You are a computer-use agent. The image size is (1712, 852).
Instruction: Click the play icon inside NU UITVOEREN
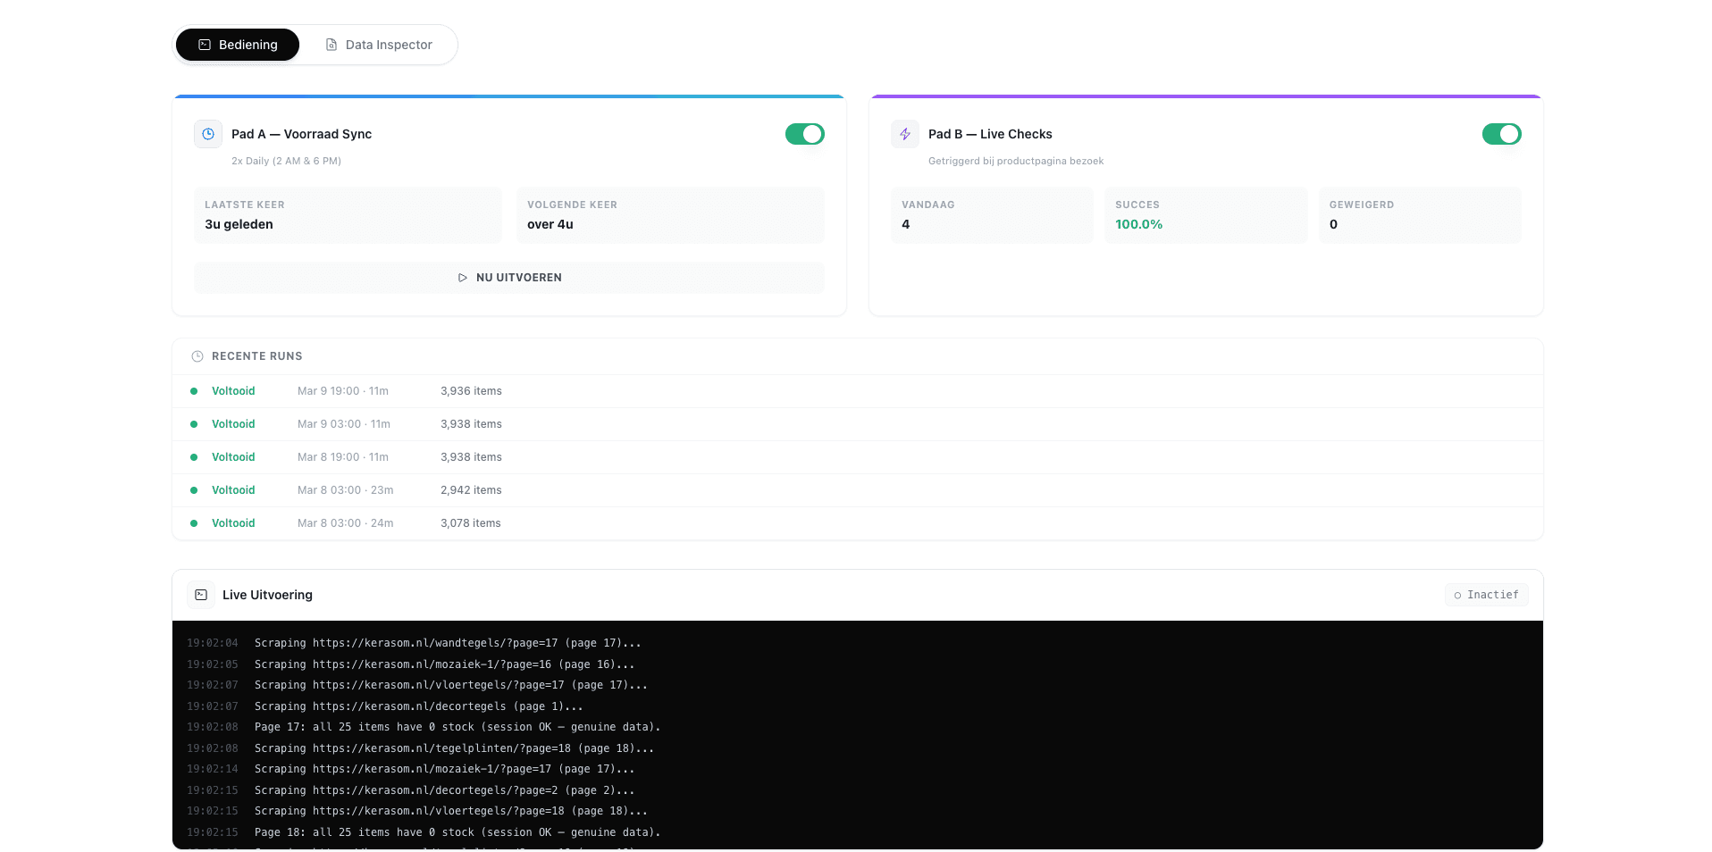pos(463,278)
